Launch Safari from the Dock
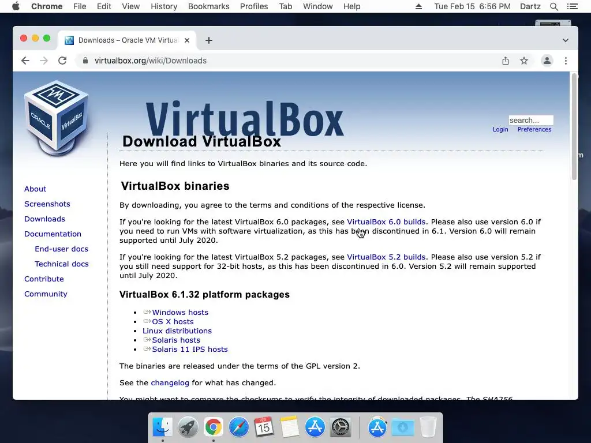Viewport: 591px width, 443px height. point(238,427)
